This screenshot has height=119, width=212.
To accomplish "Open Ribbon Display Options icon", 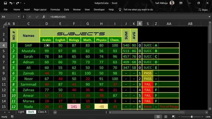I will 181,3.
